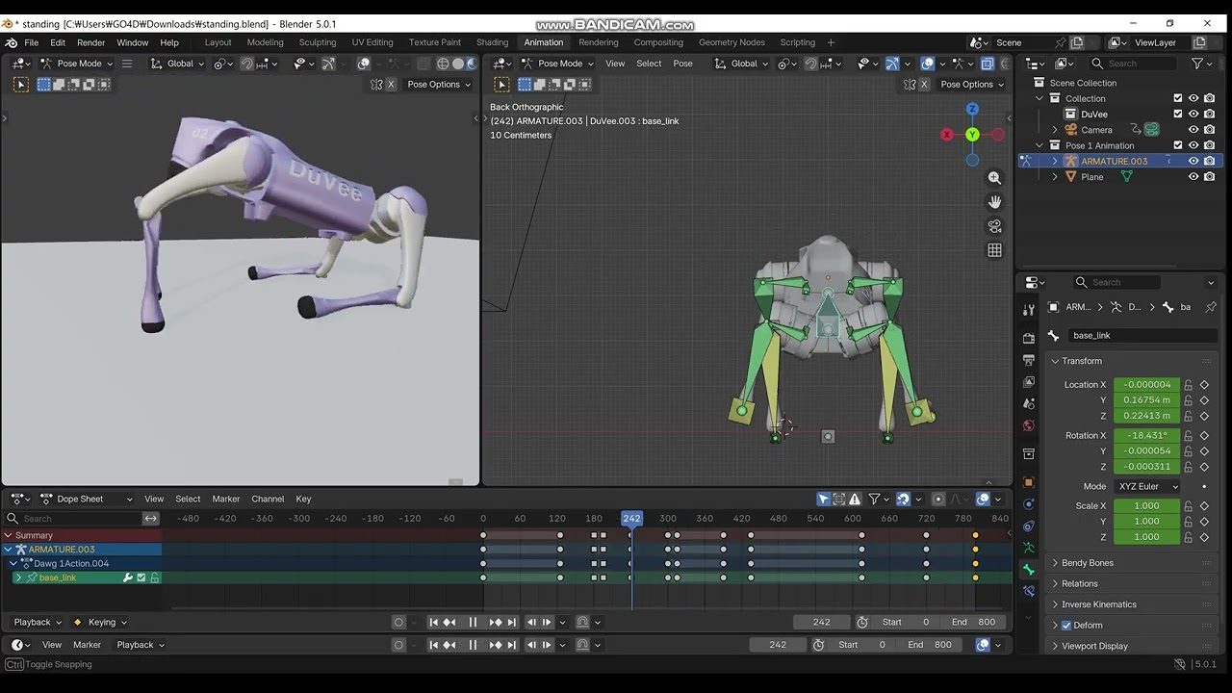
Task: Hide ARMATURE.003 using its eye icon
Action: click(x=1193, y=162)
